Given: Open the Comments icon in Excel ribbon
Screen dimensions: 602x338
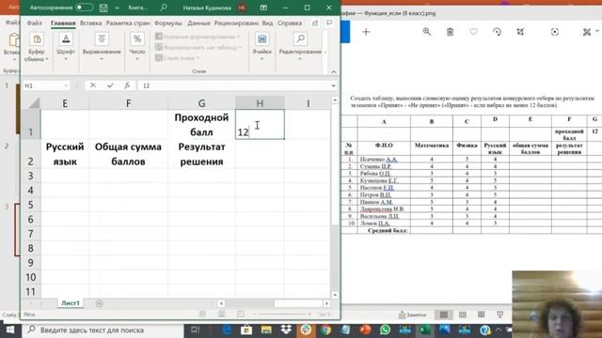Looking at the screenshot, I should click(329, 23).
